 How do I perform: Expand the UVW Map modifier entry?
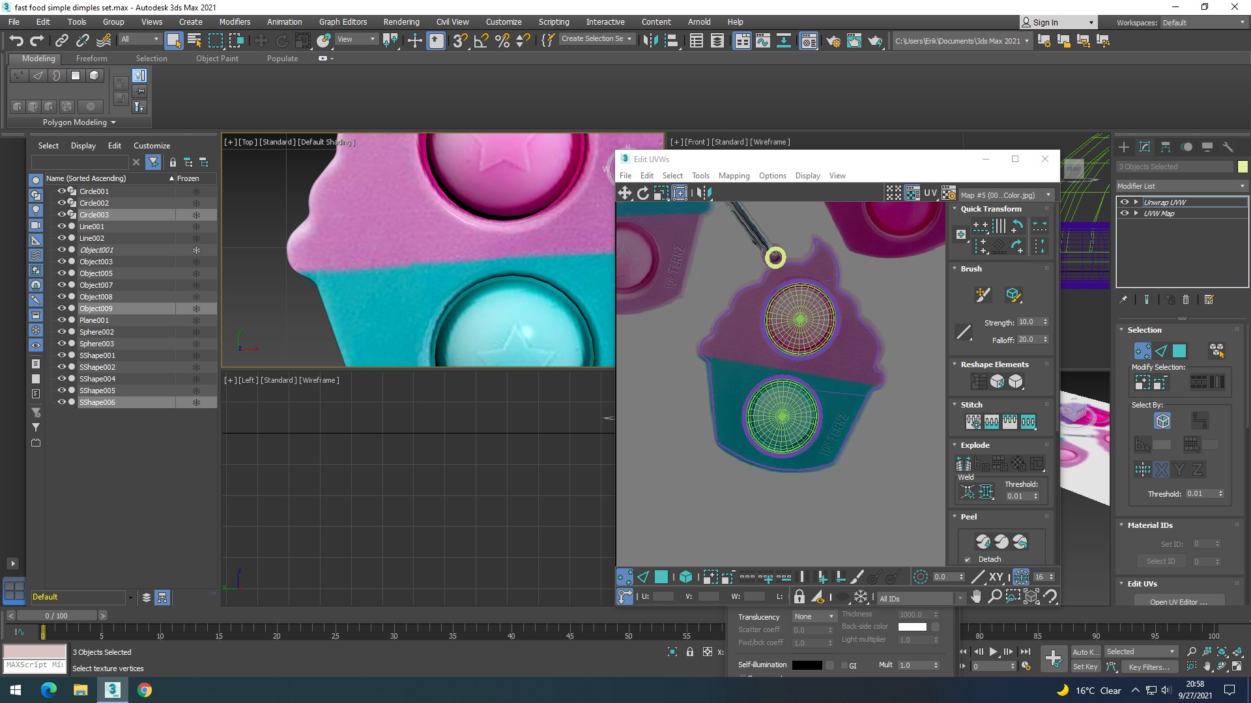(x=1136, y=214)
